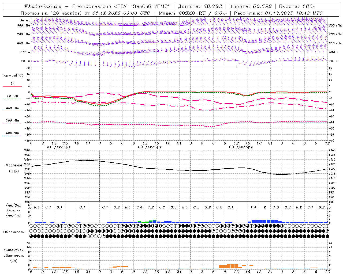Click the 0.7 precipitation amount value
The image size is (343, 274).
pos(162,207)
